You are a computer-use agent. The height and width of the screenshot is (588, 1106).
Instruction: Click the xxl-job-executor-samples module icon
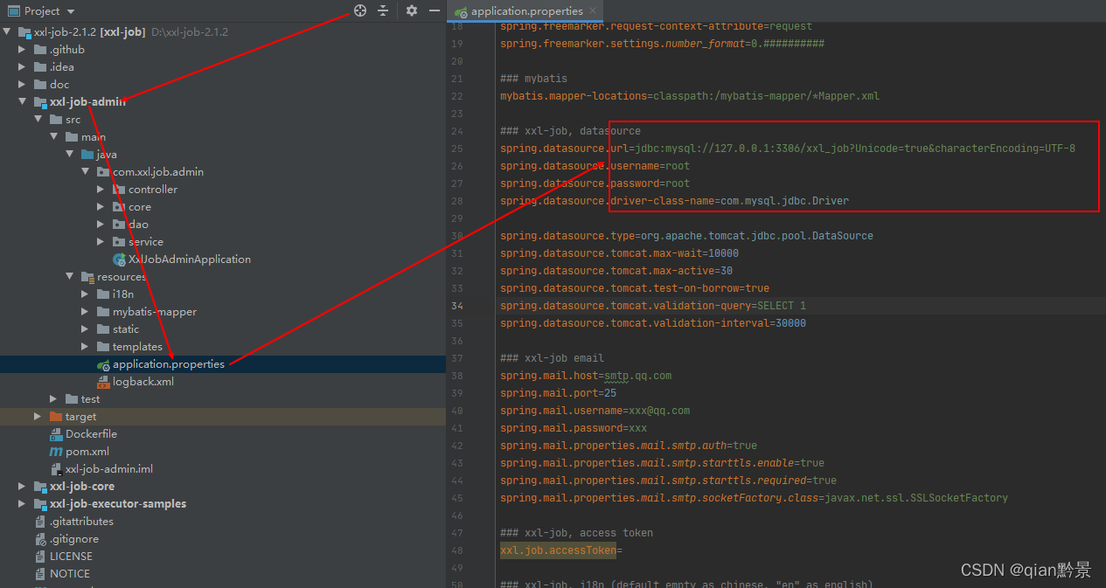[40, 504]
